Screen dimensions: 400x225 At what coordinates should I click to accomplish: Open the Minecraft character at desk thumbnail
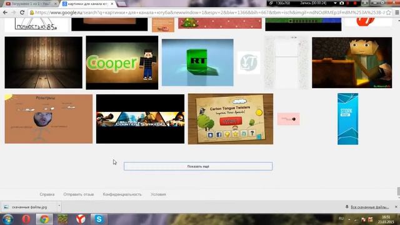(352, 62)
